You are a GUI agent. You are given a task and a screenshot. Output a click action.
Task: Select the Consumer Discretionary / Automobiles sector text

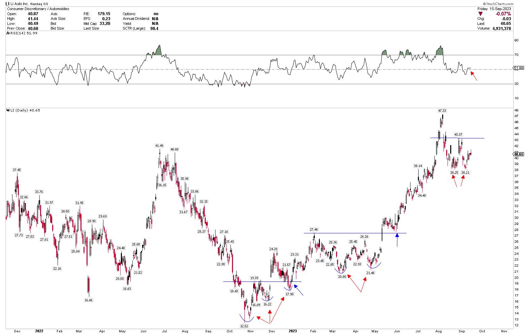[38, 9]
